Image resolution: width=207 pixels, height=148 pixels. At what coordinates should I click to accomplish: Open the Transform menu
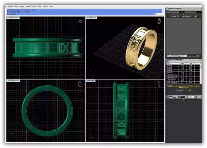(11, 6)
